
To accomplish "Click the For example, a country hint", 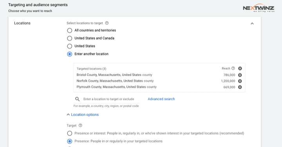I will tap(106, 106).
